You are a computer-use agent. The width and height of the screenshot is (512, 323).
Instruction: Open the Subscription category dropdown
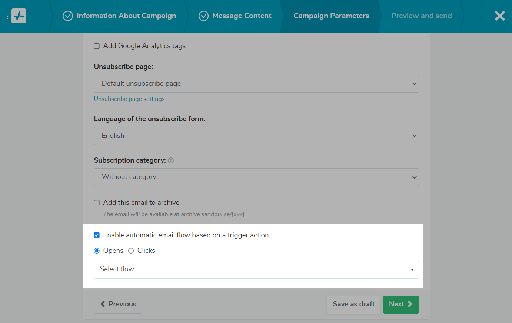[256, 177]
